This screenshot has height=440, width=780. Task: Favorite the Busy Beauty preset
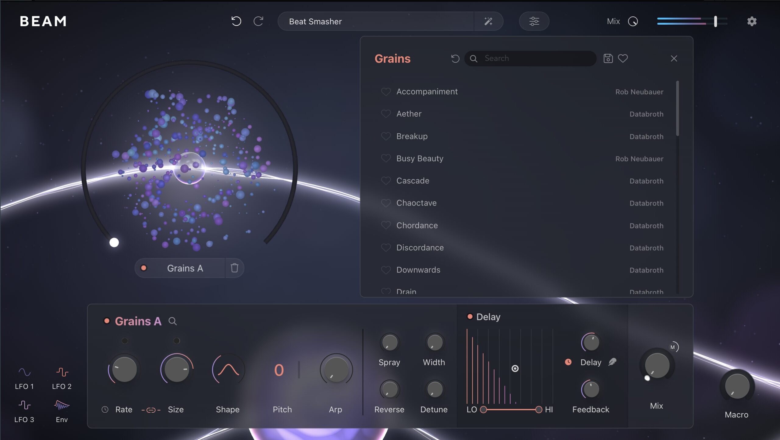(x=386, y=158)
